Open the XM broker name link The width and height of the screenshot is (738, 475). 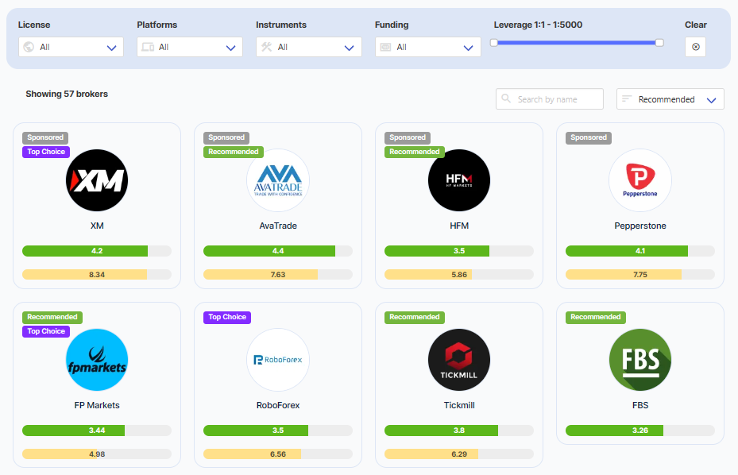pyautogui.click(x=97, y=226)
